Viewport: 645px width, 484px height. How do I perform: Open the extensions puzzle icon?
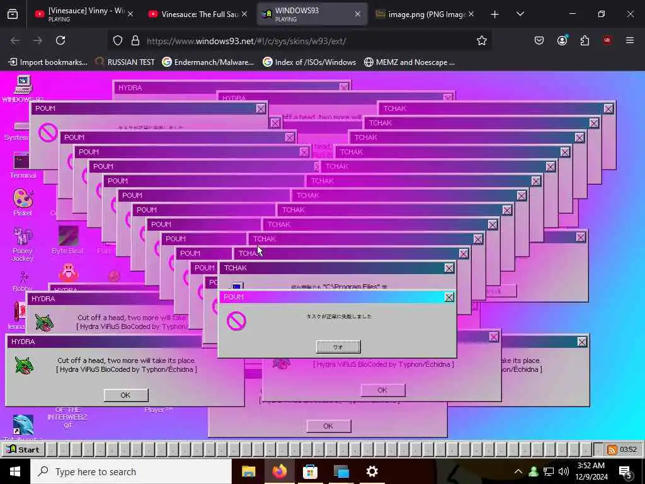(585, 40)
